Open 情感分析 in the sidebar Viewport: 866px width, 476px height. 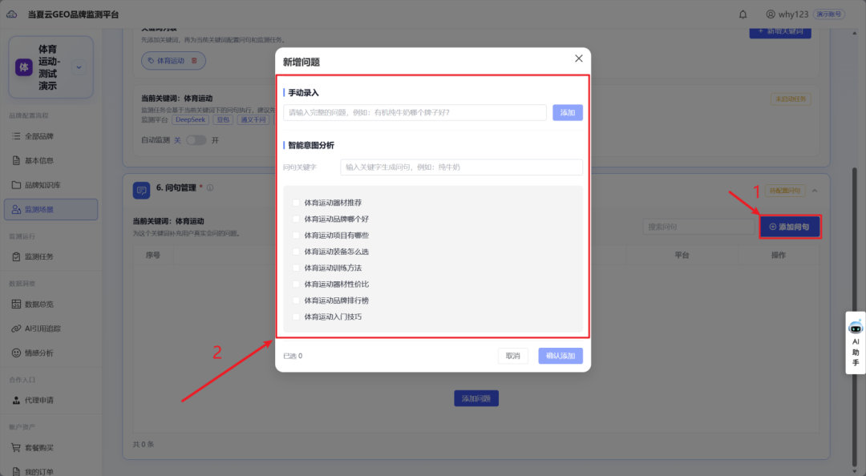pos(51,353)
